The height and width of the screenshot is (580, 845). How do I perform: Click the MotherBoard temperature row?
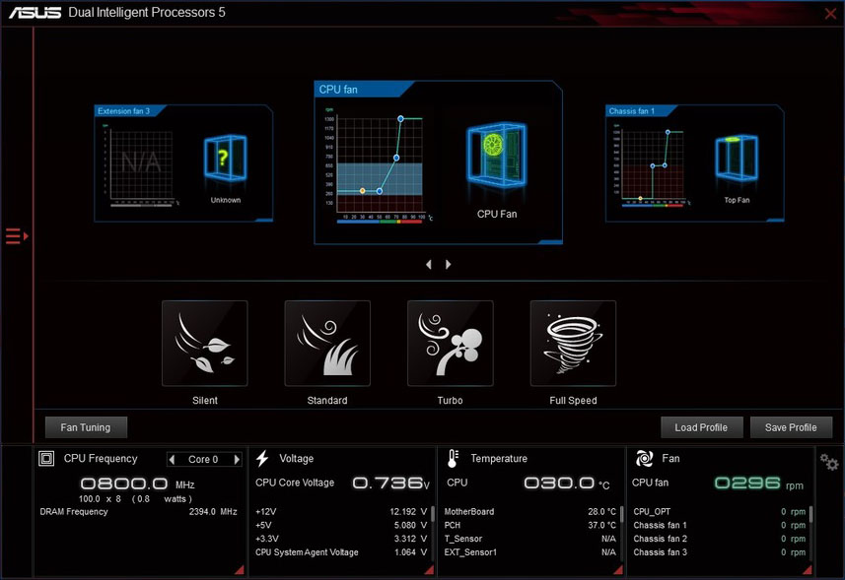(x=530, y=512)
